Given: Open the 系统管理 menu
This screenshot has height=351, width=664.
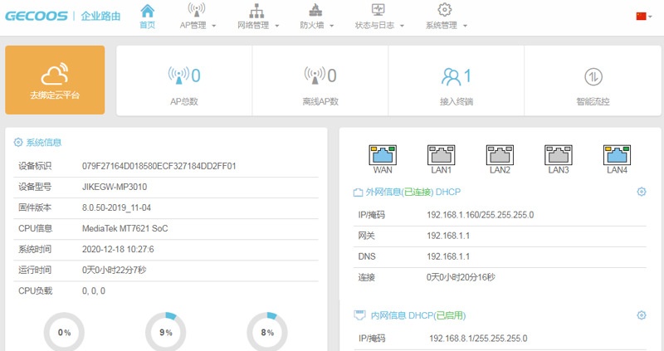Looking at the screenshot, I should click(x=446, y=17).
